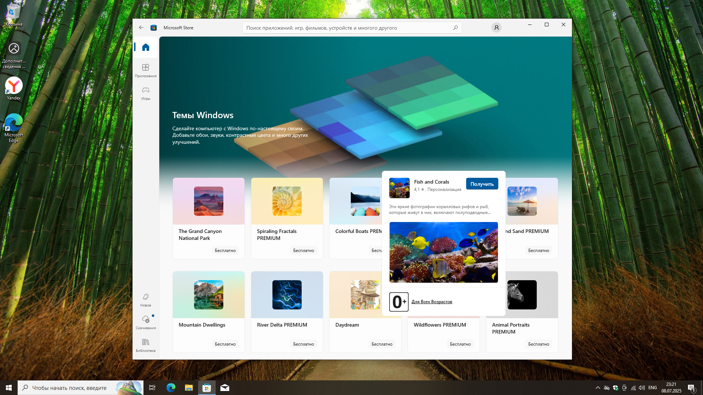Open the Библиотека (Library) page
703x395 pixels.
point(146,345)
